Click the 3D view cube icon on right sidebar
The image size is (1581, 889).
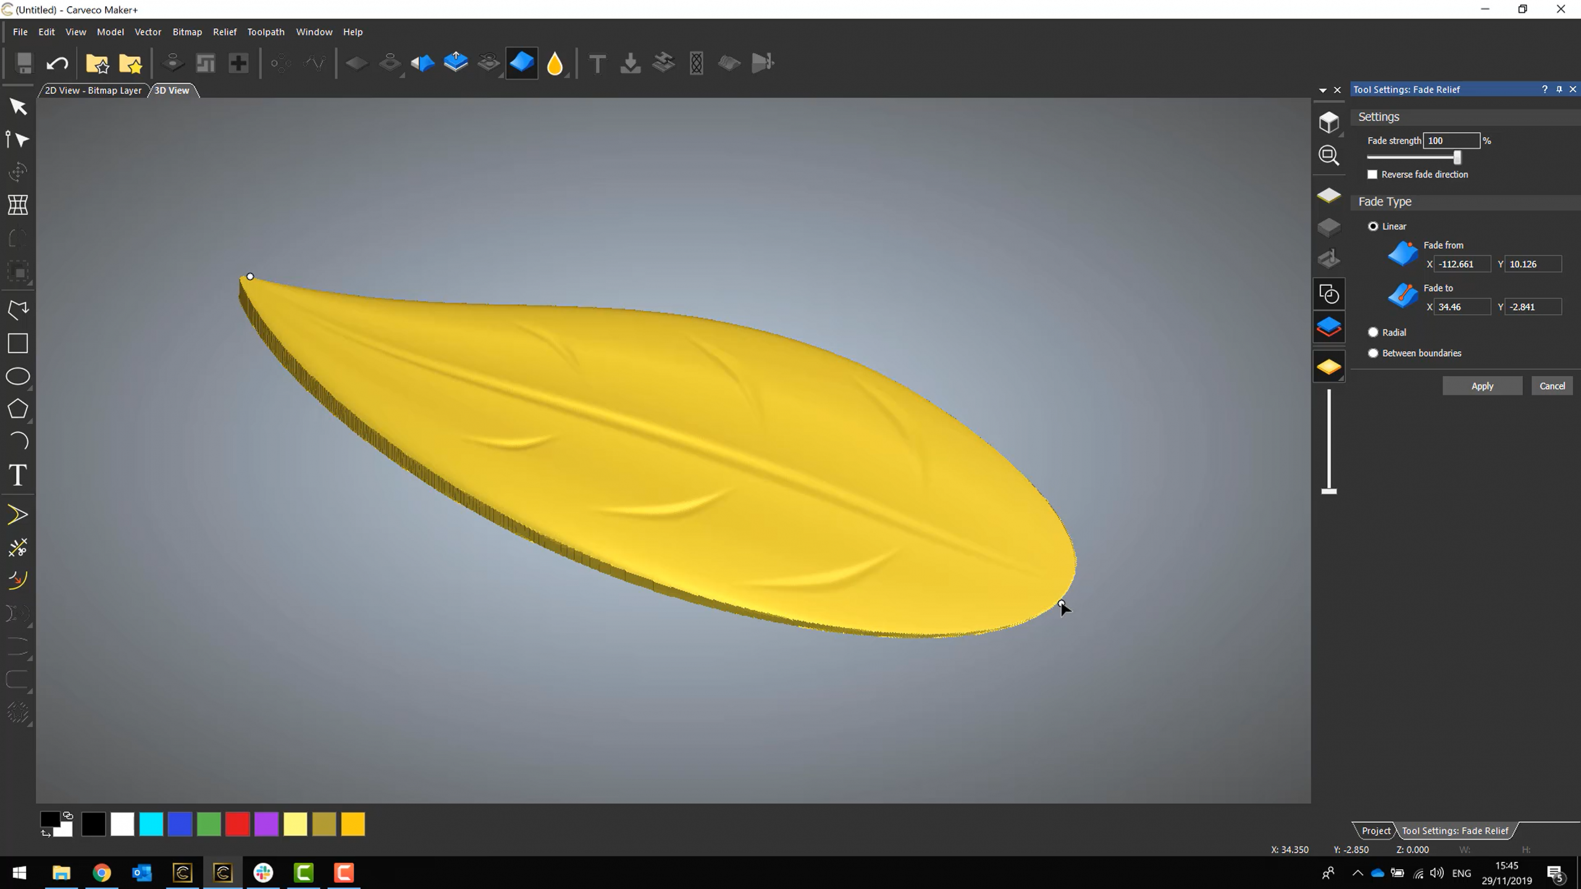[x=1328, y=122]
